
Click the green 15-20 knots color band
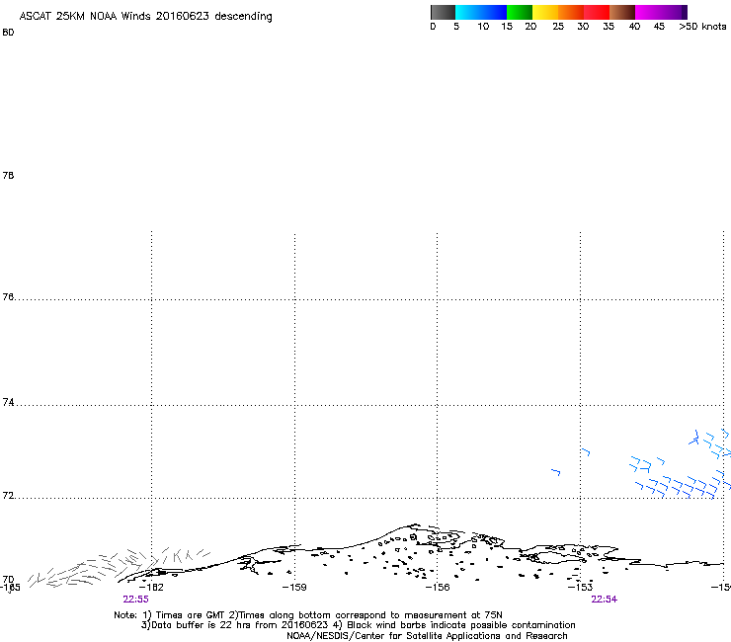pyautogui.click(x=520, y=12)
